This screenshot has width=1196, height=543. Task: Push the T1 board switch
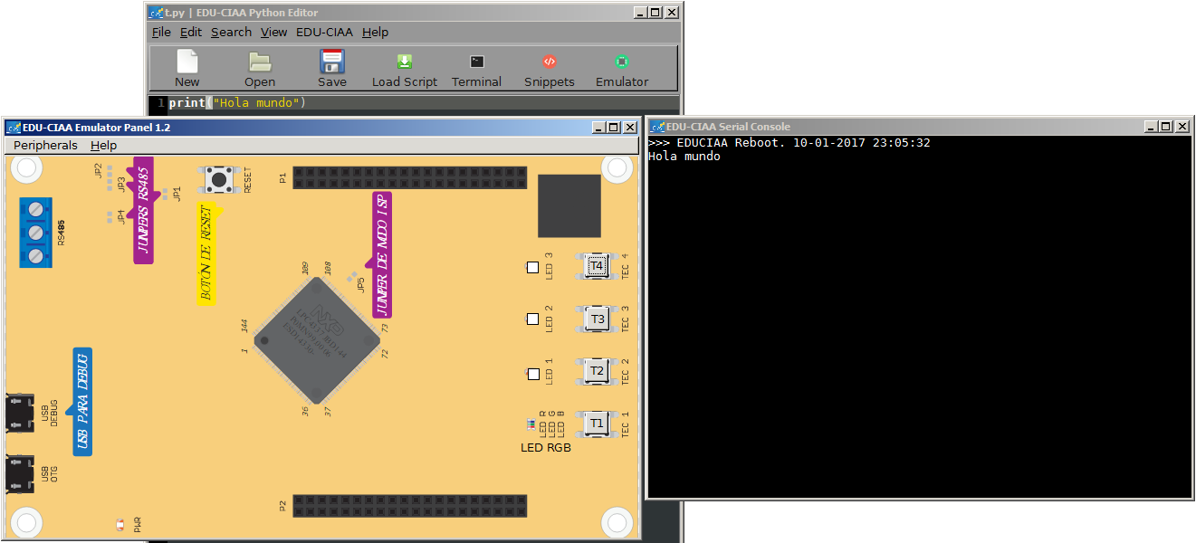[596, 423]
